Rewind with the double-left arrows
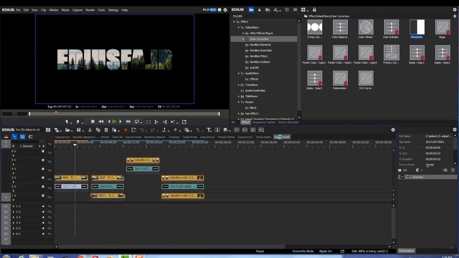Screen dimensions: 459x258 101,121
